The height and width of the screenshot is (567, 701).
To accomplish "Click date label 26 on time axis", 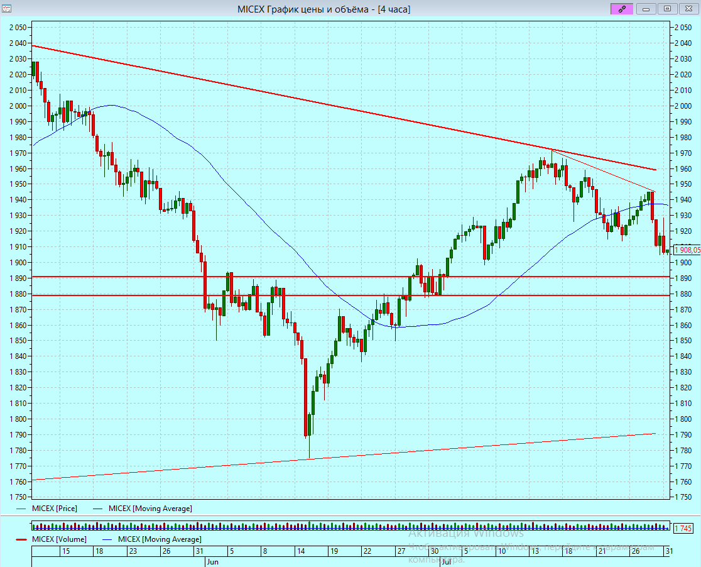I will coord(636,551).
